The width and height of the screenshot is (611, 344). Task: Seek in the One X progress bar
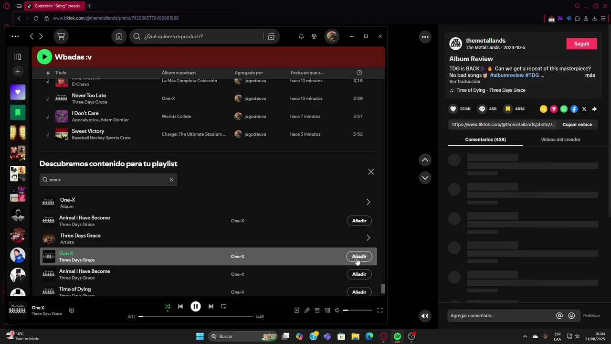[x=196, y=317]
